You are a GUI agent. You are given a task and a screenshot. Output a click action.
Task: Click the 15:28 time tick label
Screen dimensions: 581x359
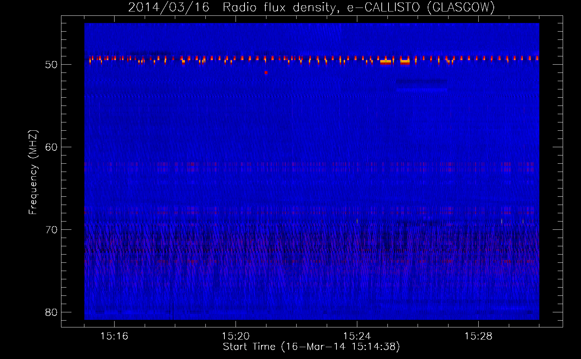point(478,336)
